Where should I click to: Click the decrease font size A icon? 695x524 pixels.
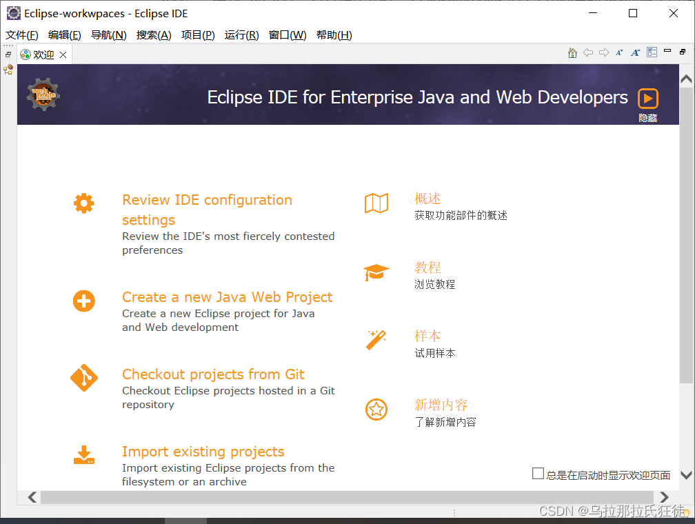pyautogui.click(x=620, y=52)
